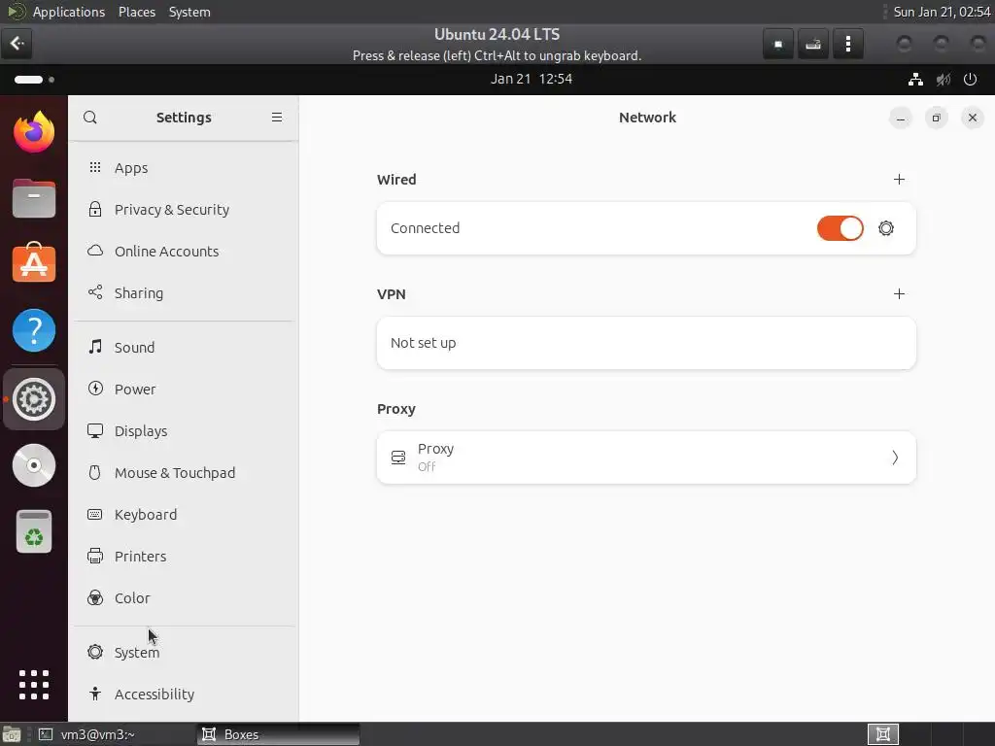Open Printers settings

click(184, 557)
